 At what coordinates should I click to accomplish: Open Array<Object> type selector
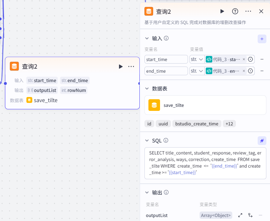(x=216, y=215)
